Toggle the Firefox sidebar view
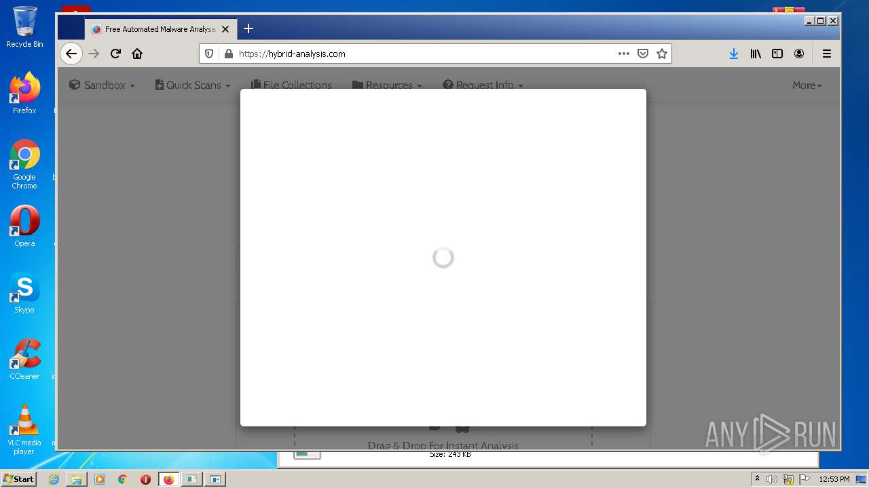Screen dimensions: 869x488 click(x=777, y=54)
